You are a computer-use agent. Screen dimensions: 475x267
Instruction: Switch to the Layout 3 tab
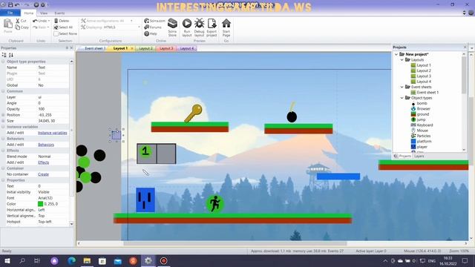click(x=166, y=48)
